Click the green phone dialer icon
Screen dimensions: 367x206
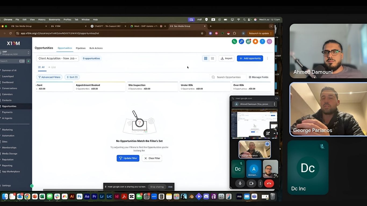(x=234, y=41)
